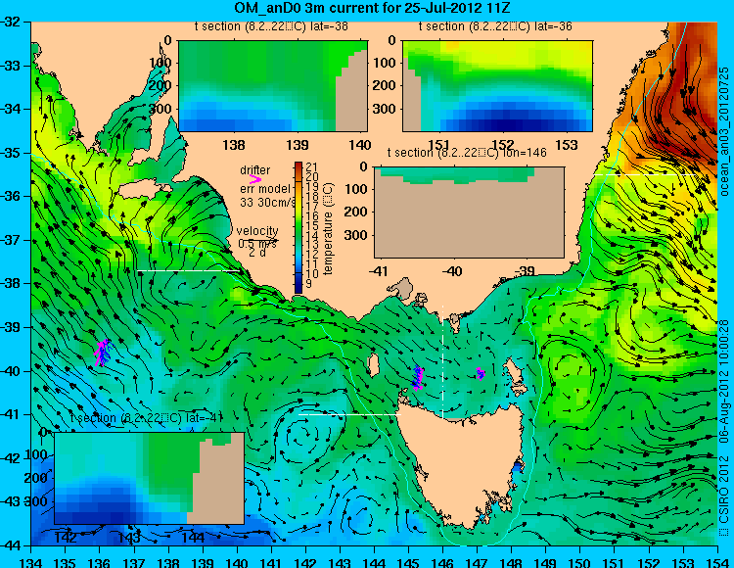
Task: Click Flinders Island northeast of Tasmania
Action: click(x=514, y=372)
